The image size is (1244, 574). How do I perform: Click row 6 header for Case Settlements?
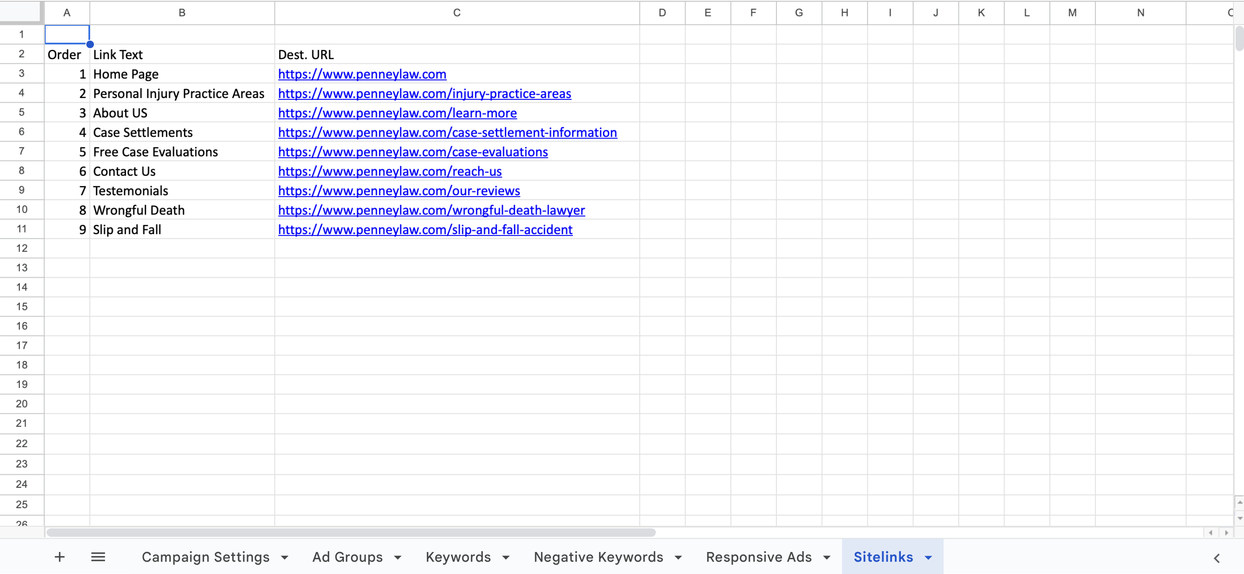22,131
